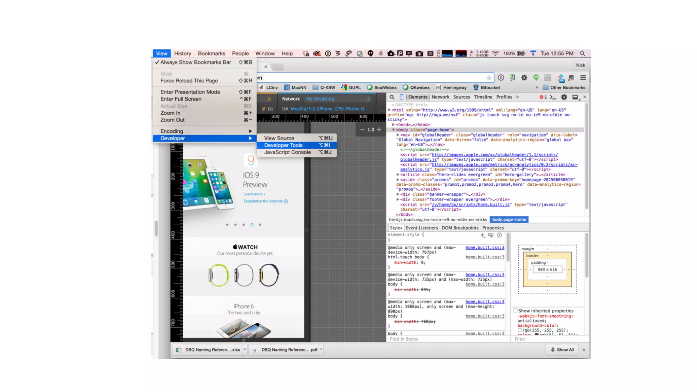This screenshot has height=392, width=697.
Task: Select Developer Tools in Developer submenu
Action: [x=297, y=145]
